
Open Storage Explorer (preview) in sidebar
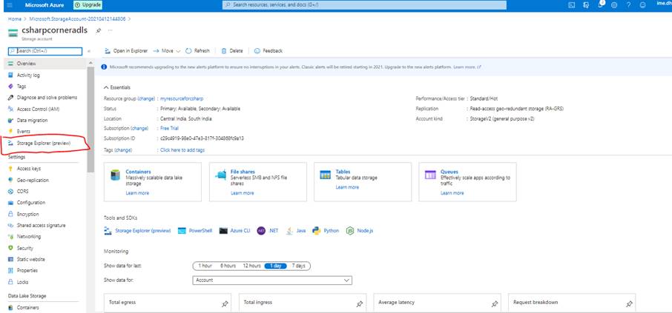pos(43,144)
